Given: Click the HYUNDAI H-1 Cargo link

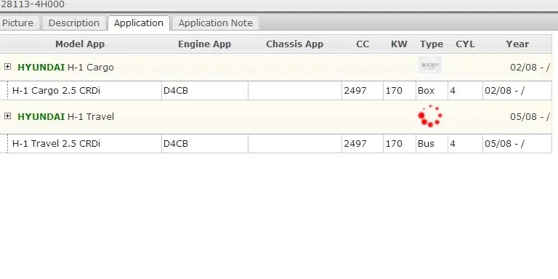Looking at the screenshot, I should (x=65, y=68).
